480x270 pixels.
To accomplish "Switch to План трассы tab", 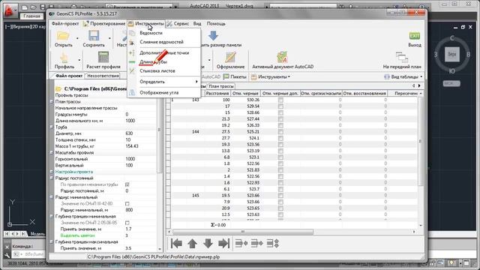I will [221, 86].
